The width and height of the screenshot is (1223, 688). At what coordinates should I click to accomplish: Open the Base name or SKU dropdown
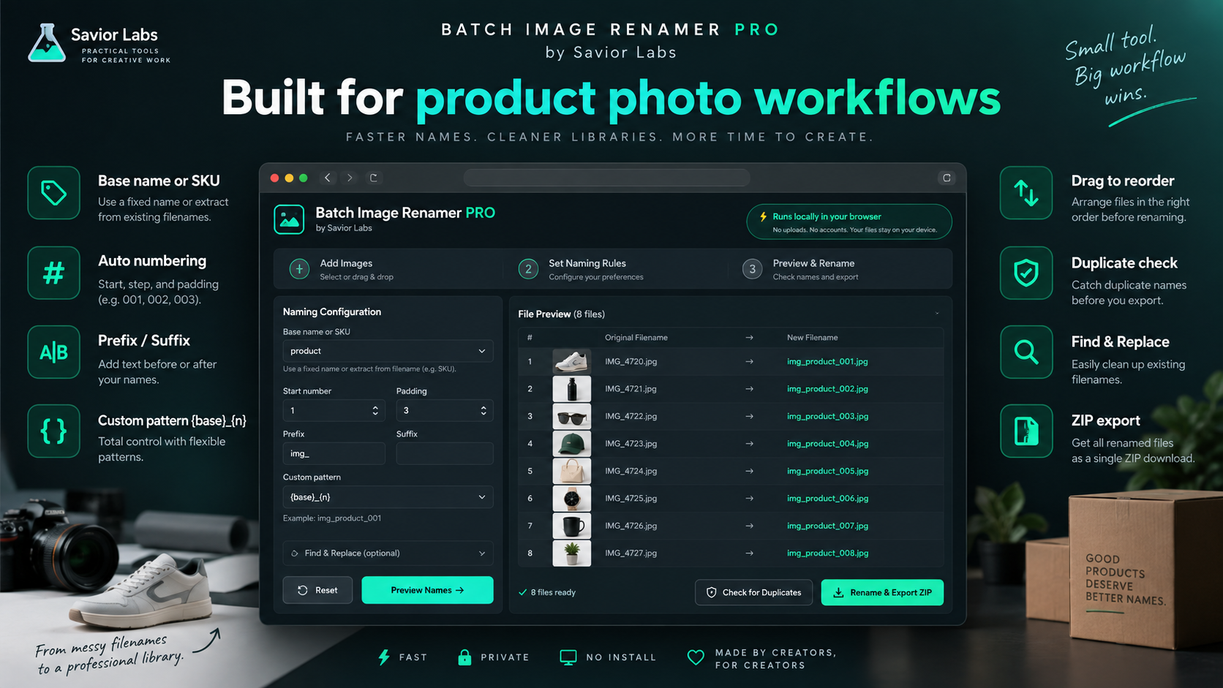(388, 351)
